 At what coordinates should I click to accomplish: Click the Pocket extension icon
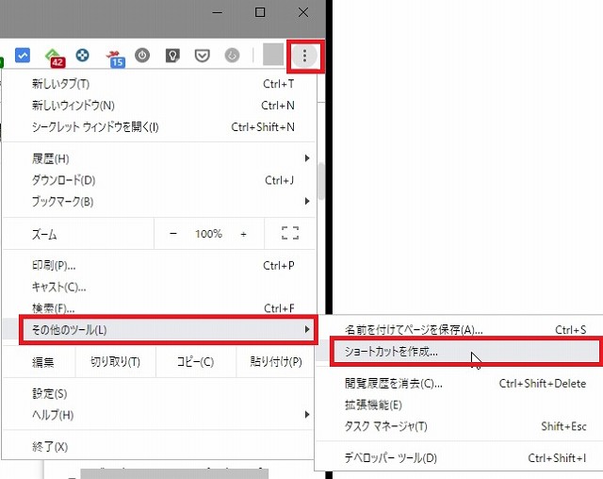pos(202,56)
